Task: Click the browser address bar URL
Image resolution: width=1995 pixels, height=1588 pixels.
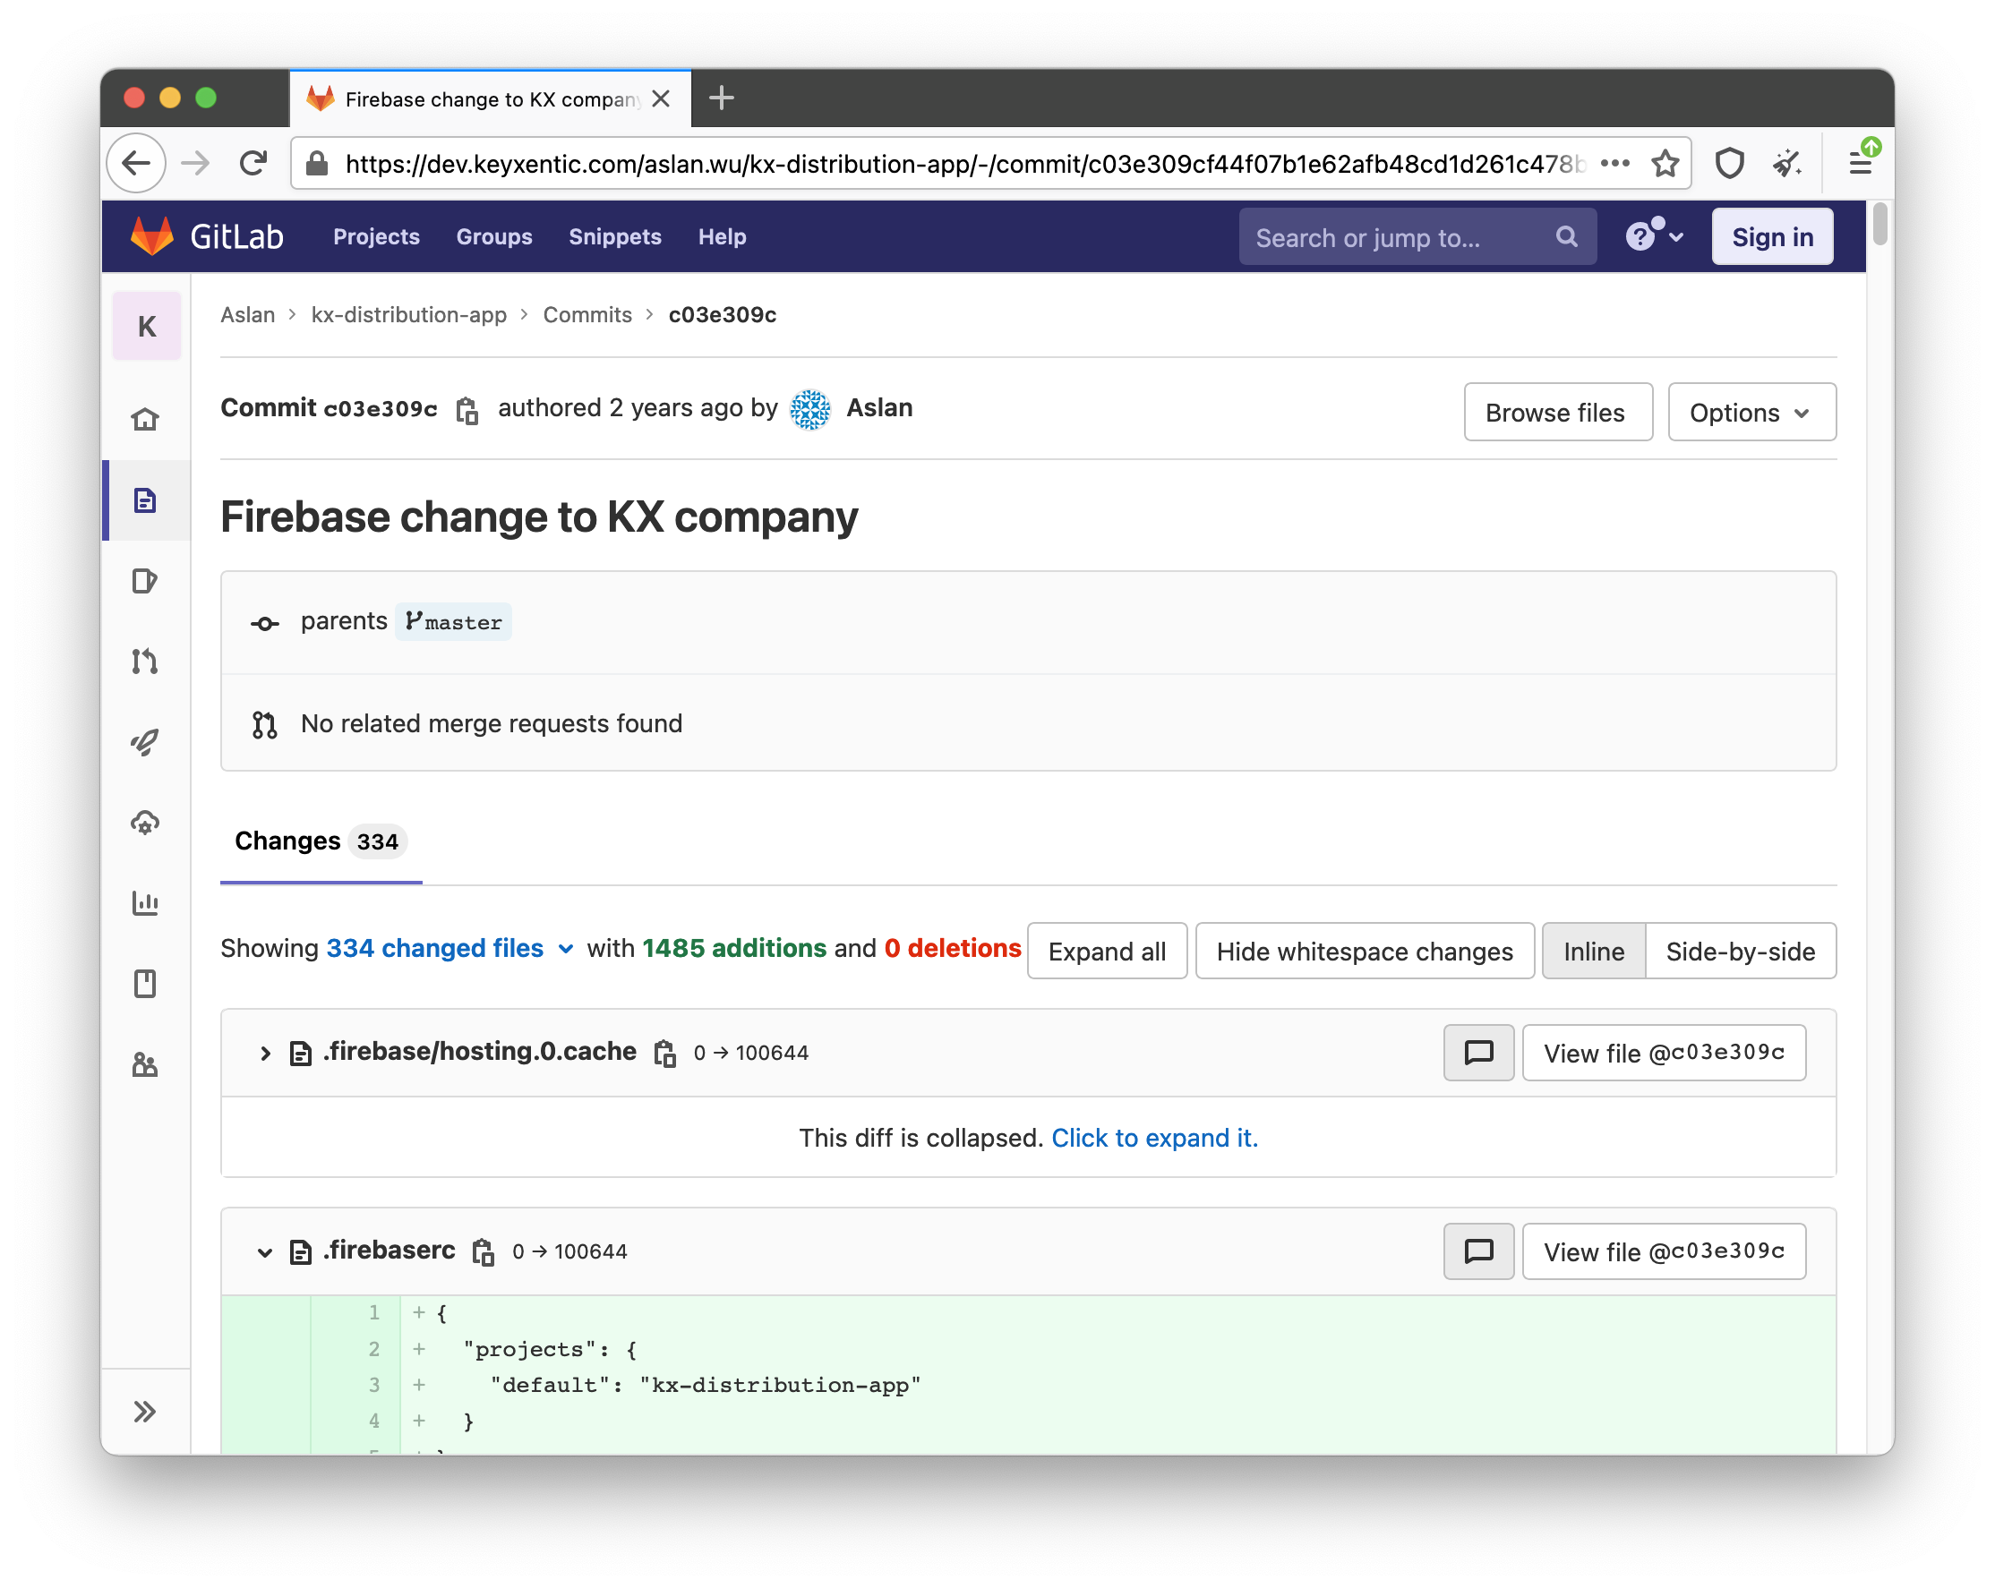Action: tap(964, 164)
